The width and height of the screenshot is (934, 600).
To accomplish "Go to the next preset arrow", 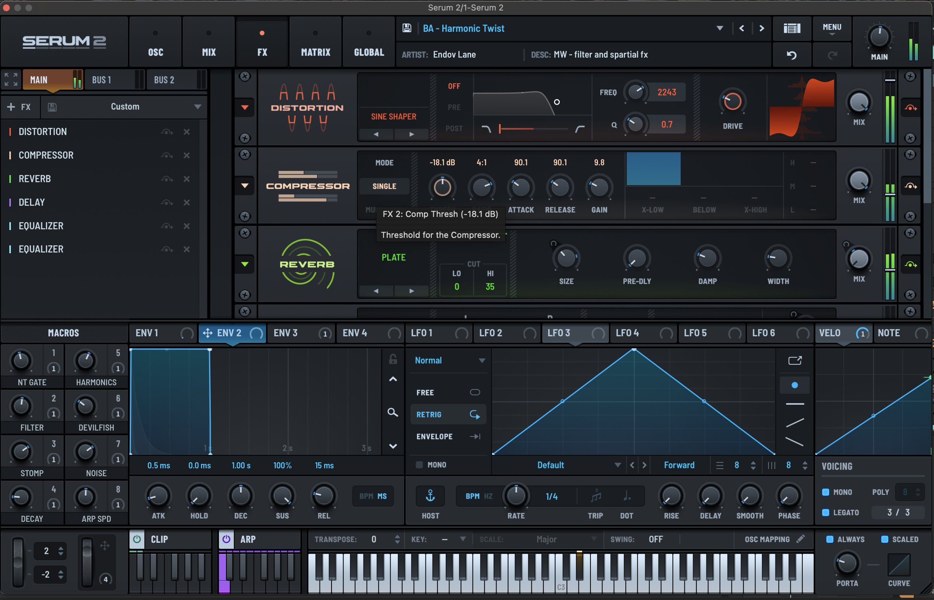I will [761, 28].
